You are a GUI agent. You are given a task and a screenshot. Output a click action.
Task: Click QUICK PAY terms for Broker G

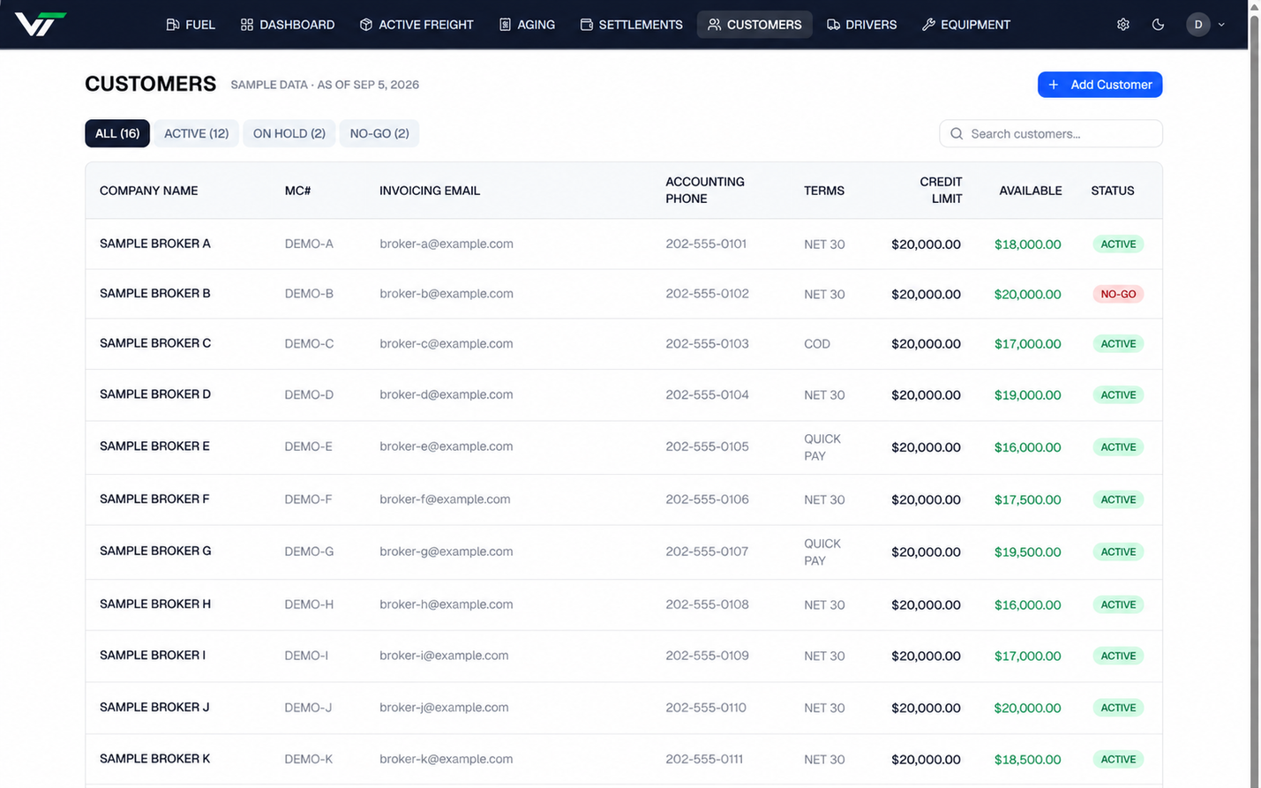pos(822,552)
